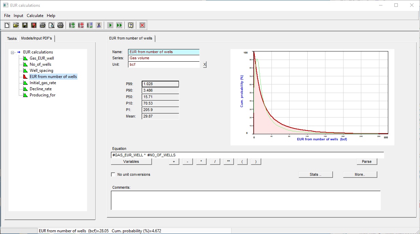Collapse the EUR calculations tree node
This screenshot has height=234, width=420.
13,52
